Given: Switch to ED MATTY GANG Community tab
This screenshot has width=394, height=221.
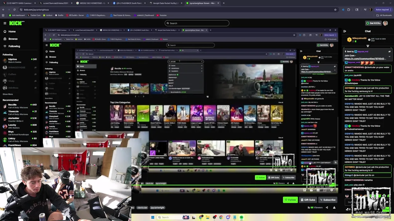Looking at the screenshot, I should 19,3.
